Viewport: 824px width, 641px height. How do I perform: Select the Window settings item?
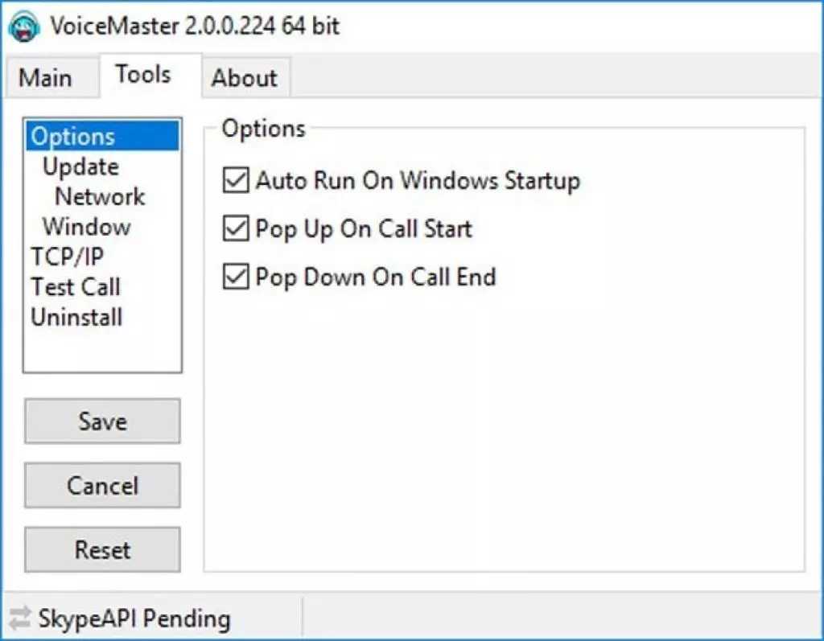click(87, 227)
